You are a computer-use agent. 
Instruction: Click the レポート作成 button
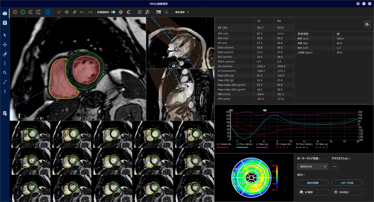click(x=347, y=183)
